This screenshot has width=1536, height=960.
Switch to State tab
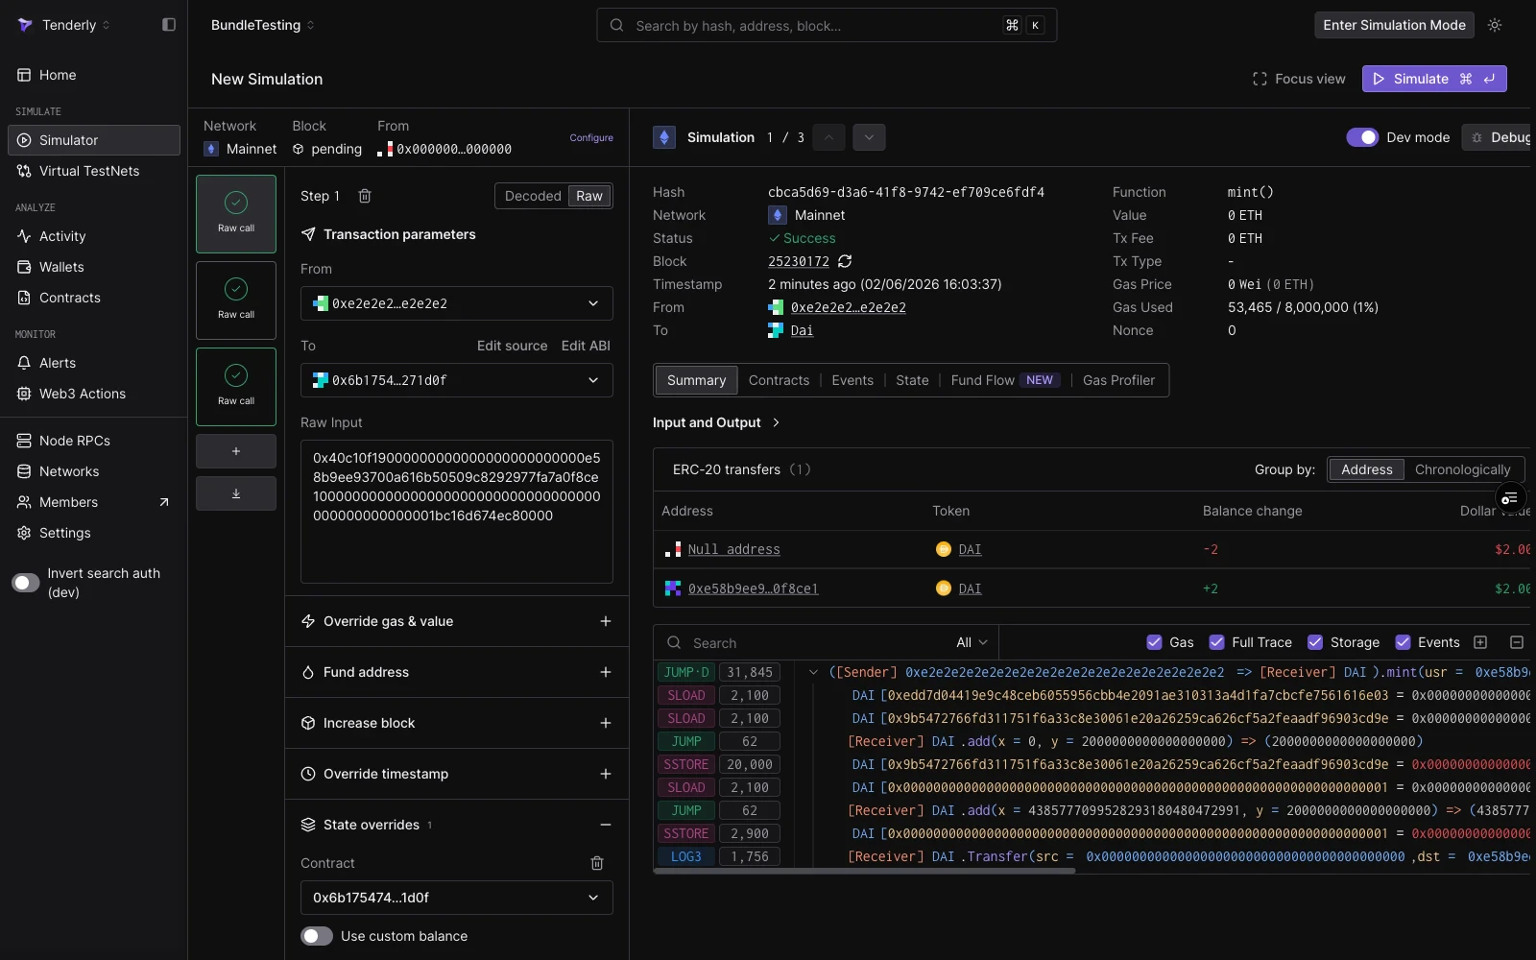click(x=912, y=380)
